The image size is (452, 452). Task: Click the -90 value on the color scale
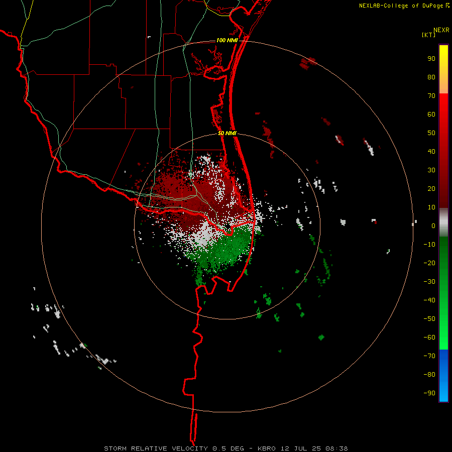tap(429, 393)
